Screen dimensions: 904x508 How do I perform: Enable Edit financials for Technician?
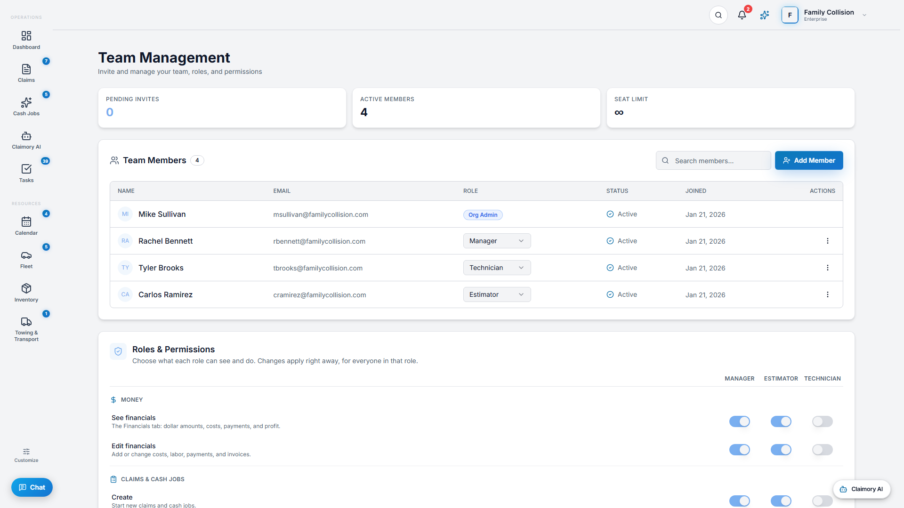(823, 450)
